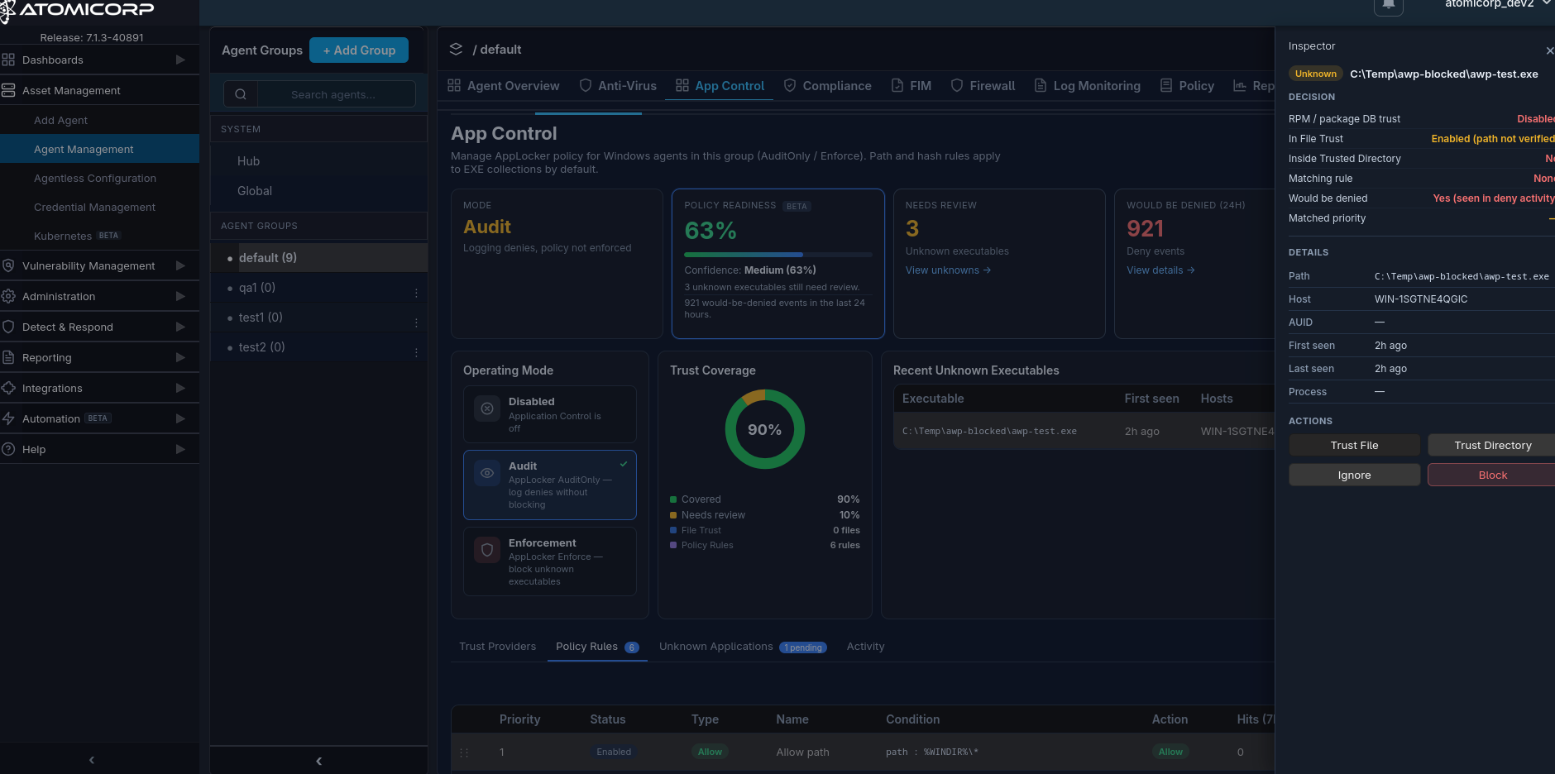Switch to the Compliance tab
Screen dimensions: 1555x774
827,86
